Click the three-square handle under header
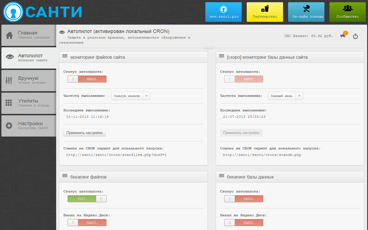The image size is (368, 230). click(x=208, y=48)
